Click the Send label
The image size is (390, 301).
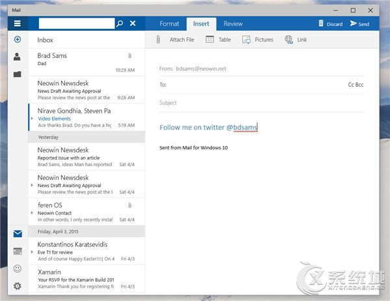(x=363, y=24)
